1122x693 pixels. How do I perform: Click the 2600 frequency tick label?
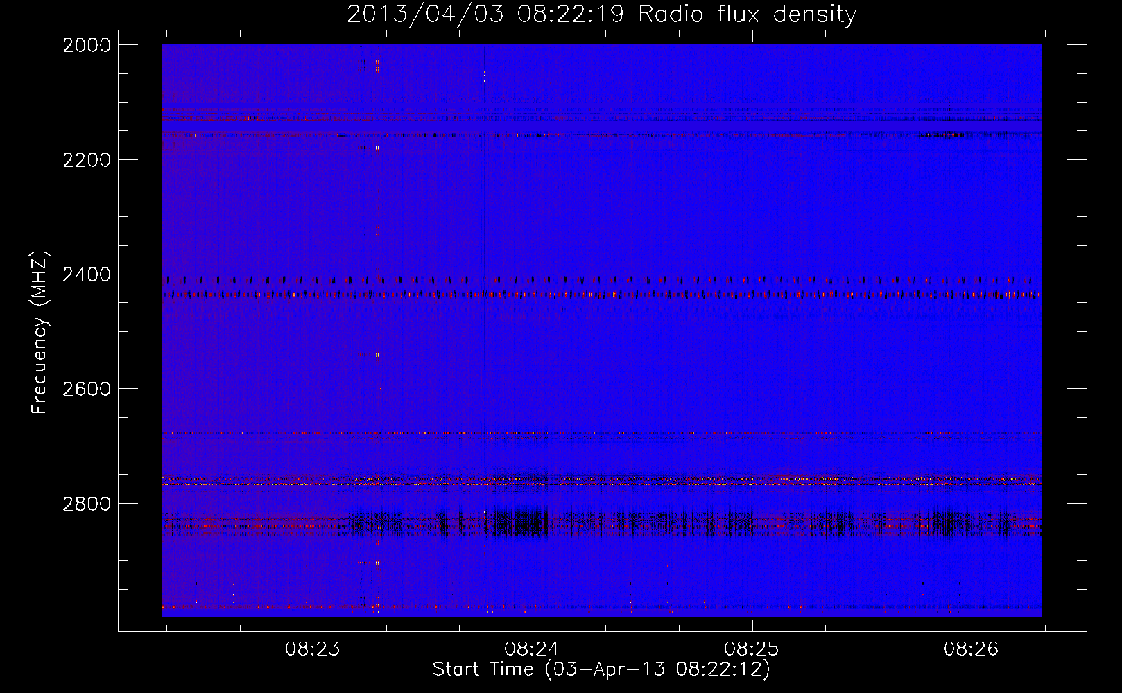[87, 389]
